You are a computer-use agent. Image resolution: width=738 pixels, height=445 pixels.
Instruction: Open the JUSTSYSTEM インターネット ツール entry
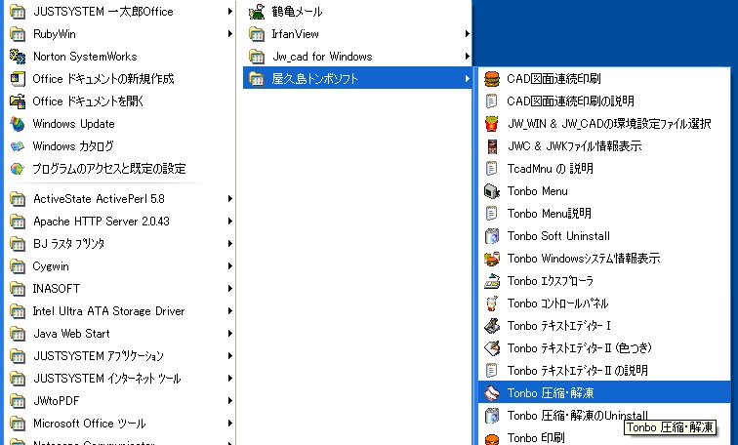[x=121, y=379]
